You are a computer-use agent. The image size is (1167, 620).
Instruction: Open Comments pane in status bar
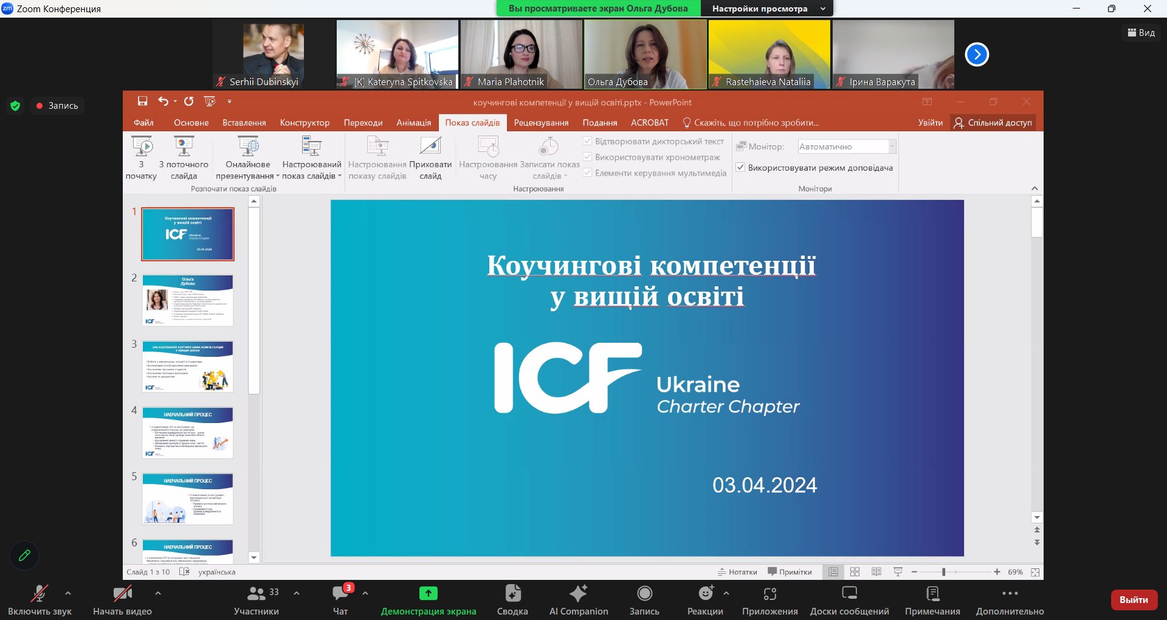coord(790,572)
